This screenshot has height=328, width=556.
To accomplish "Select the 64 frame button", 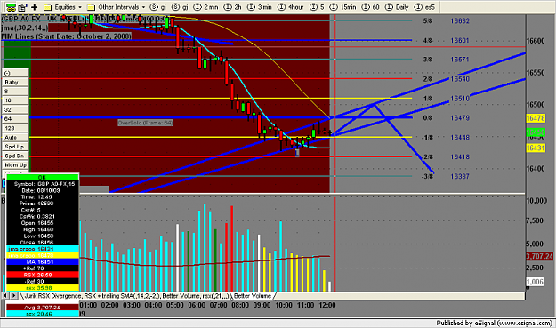I will [16, 119].
